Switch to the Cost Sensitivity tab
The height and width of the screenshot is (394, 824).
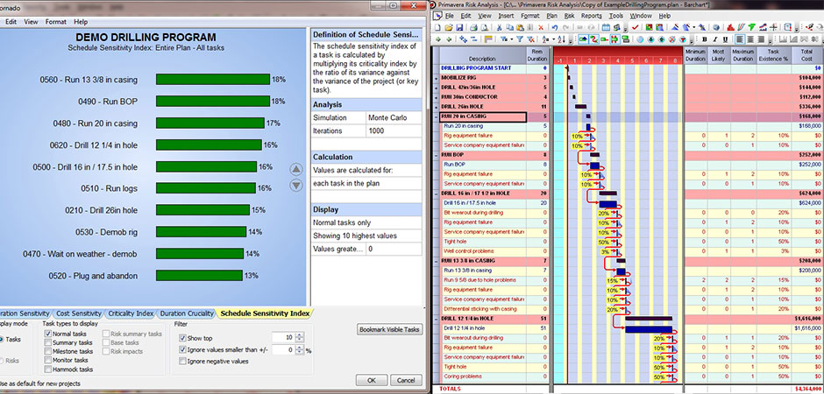[78, 313]
